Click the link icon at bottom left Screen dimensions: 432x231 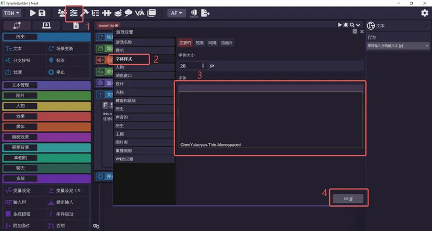pos(96,226)
